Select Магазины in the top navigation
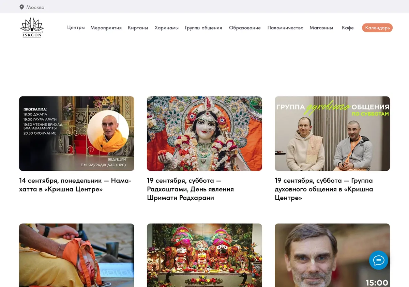 click(x=321, y=28)
